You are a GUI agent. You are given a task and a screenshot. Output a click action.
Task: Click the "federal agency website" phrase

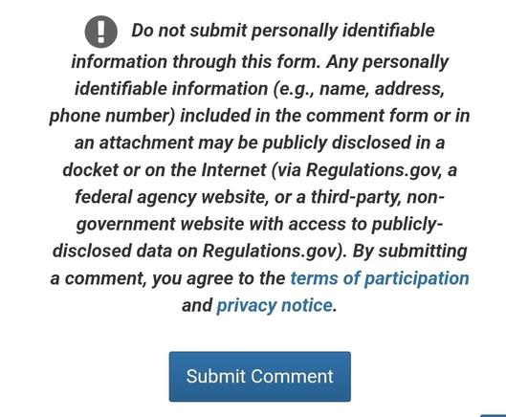pos(170,197)
